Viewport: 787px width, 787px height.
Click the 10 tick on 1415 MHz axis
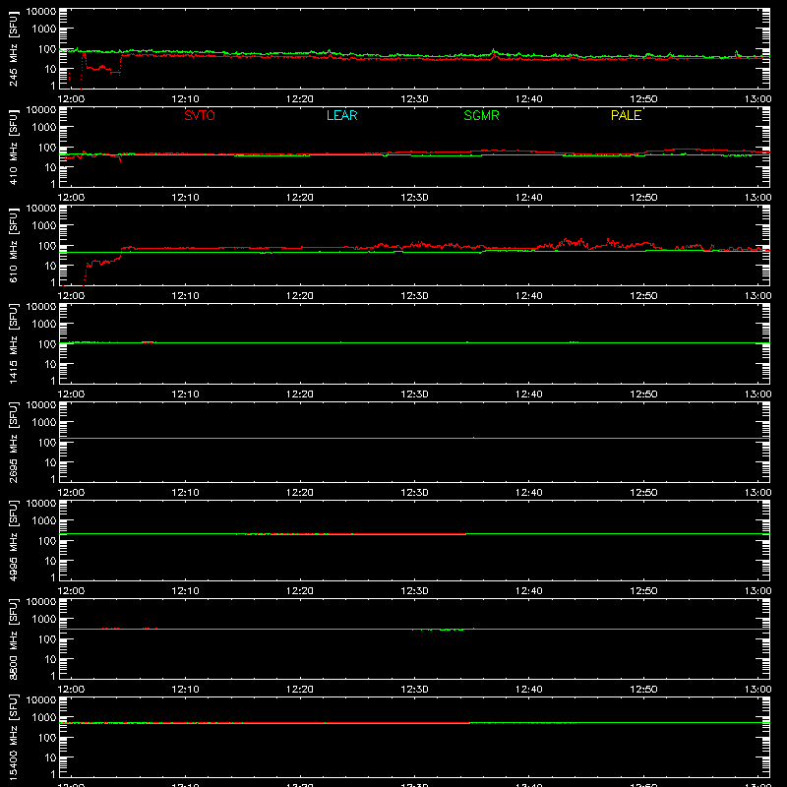point(50,364)
